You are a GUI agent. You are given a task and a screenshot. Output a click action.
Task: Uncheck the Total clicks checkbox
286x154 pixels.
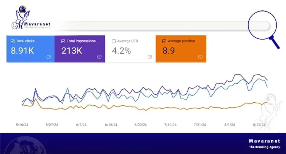click(x=13, y=41)
